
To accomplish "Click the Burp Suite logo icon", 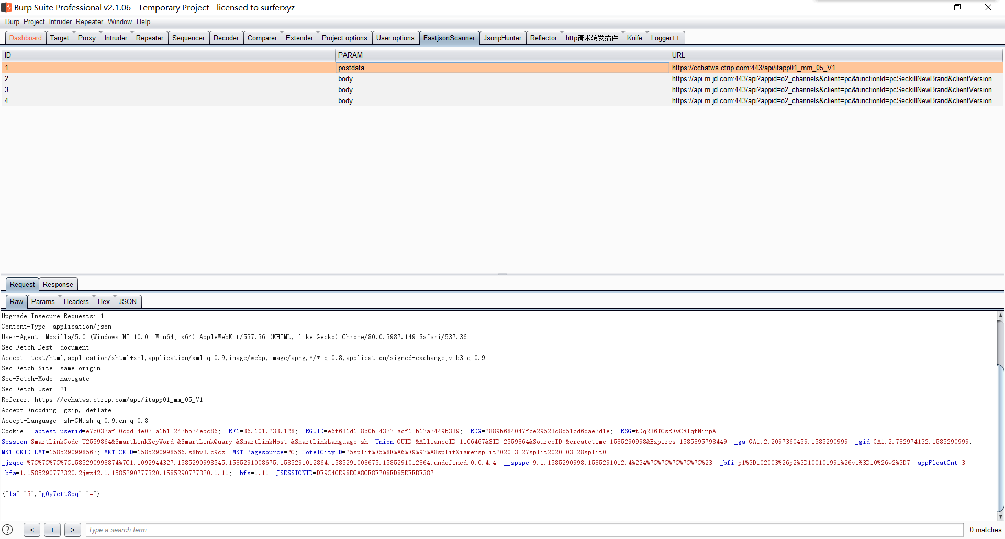I will 6,7.
